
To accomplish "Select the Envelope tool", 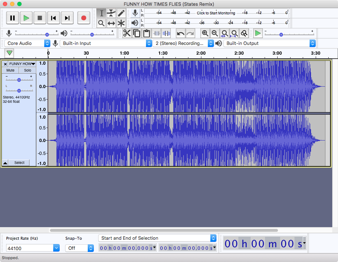I will click(111, 13).
